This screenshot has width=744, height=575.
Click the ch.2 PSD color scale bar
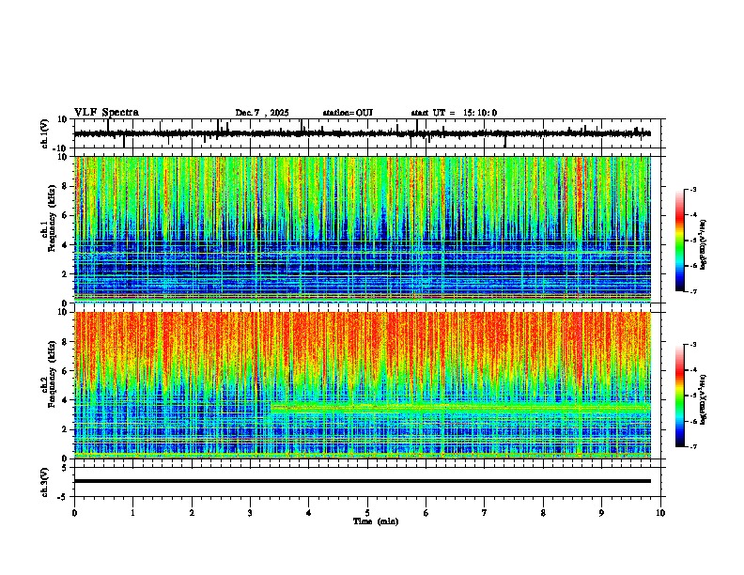tap(680, 396)
